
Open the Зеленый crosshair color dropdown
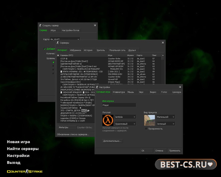tap(166, 124)
